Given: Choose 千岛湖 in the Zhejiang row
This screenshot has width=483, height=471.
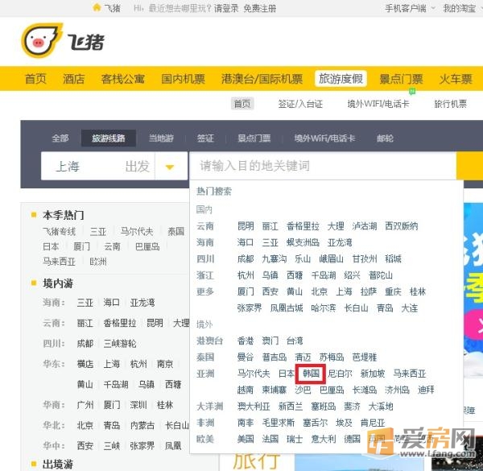Looking at the screenshot, I should click(x=323, y=275).
